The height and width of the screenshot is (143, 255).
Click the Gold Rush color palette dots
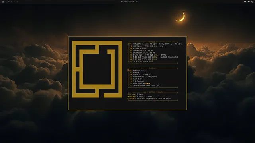pyautogui.click(x=146, y=83)
